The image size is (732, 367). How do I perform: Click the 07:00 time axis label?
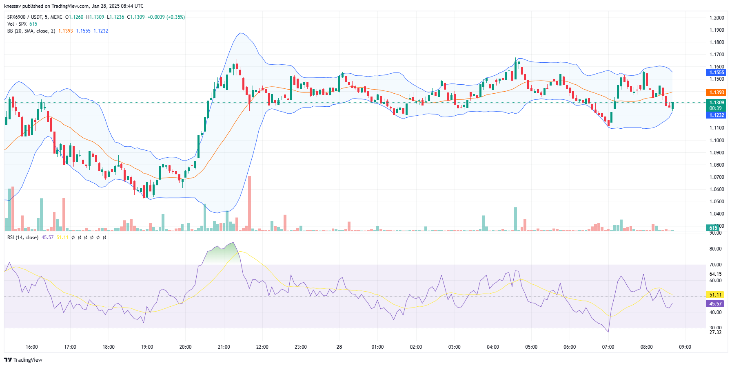(608, 347)
